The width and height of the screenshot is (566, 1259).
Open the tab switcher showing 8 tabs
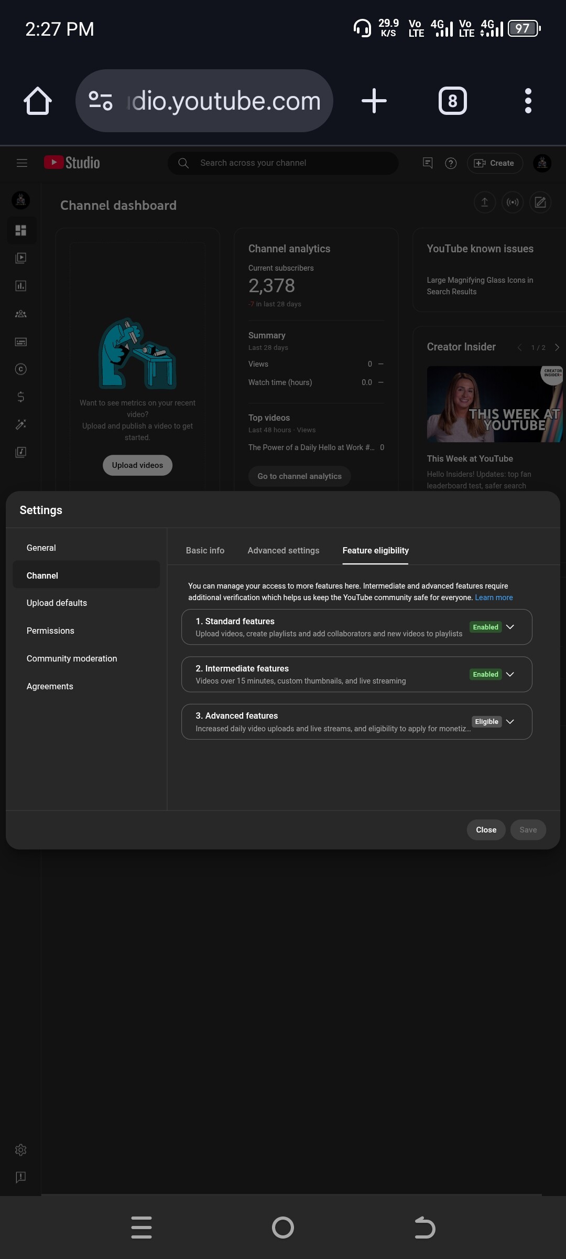click(x=452, y=101)
